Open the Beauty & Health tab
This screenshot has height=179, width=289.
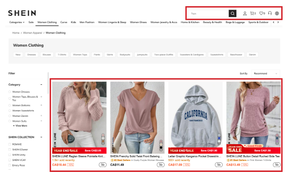point(212,22)
